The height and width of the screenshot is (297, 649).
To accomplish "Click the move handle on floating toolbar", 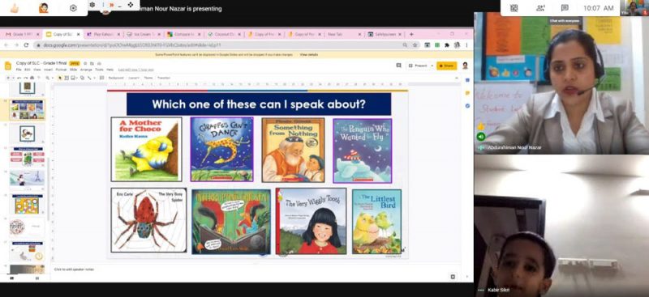I will (x=131, y=5).
